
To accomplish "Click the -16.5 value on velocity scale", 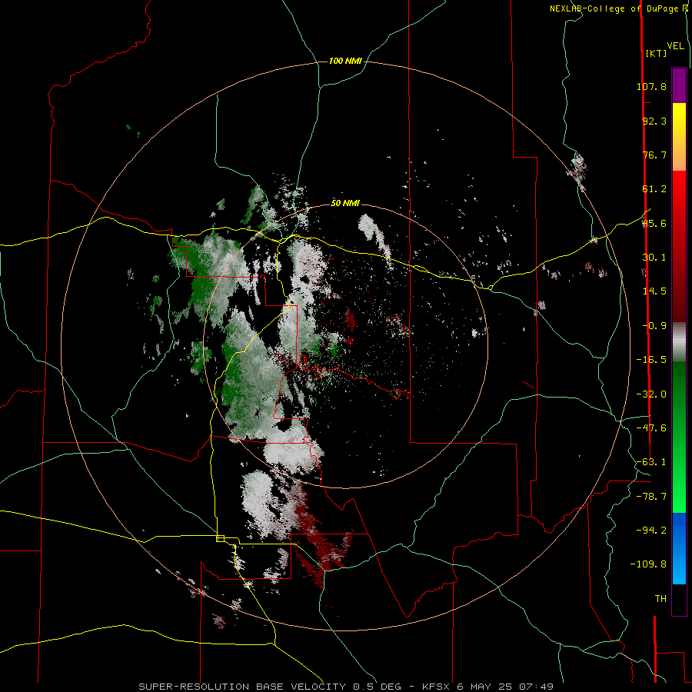I will coord(651,360).
